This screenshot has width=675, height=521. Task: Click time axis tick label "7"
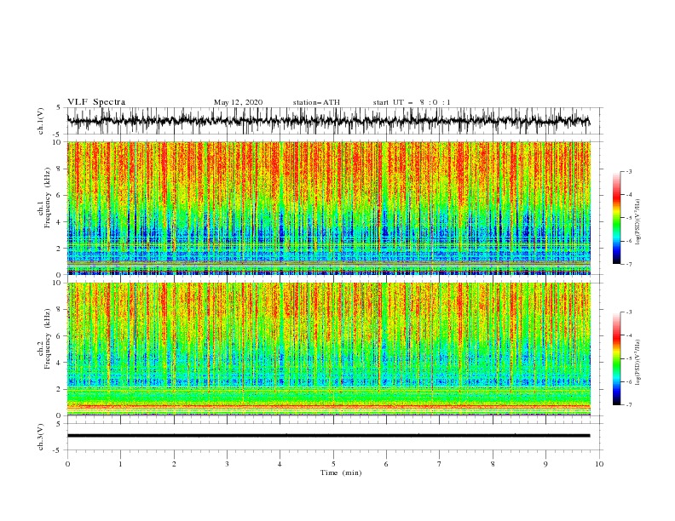pyautogui.click(x=440, y=464)
